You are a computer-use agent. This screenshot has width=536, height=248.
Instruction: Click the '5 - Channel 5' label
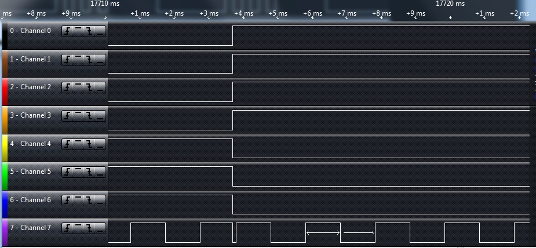31,172
